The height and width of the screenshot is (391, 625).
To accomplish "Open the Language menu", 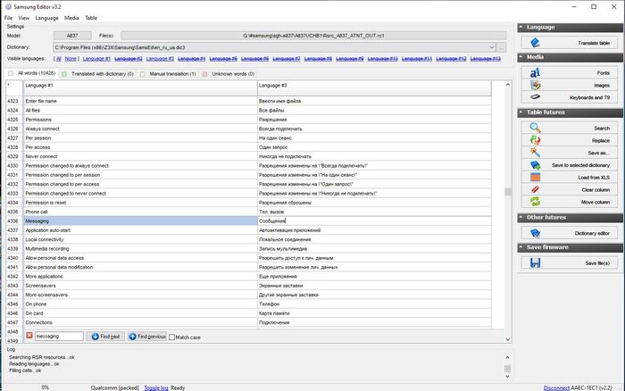I will coord(46,18).
